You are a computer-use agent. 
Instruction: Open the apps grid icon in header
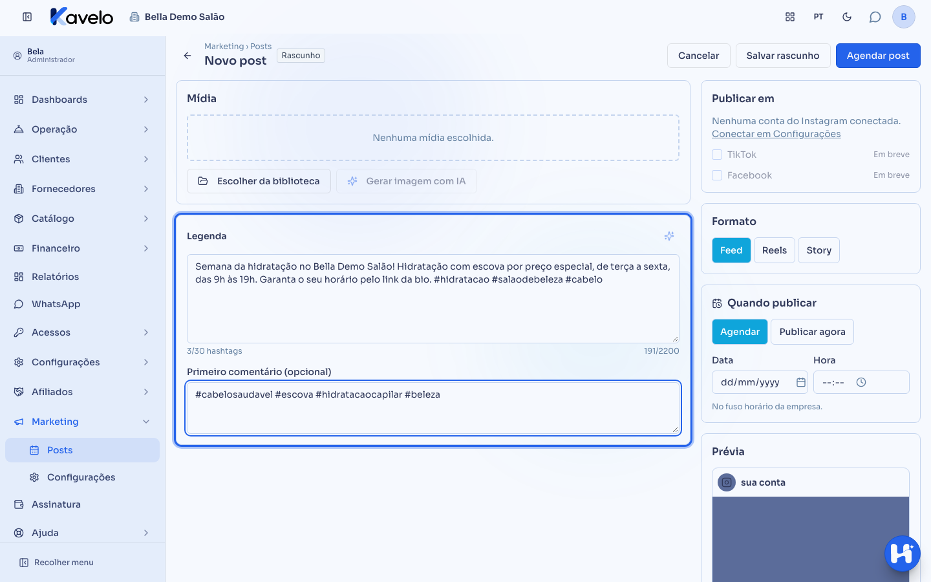click(790, 17)
